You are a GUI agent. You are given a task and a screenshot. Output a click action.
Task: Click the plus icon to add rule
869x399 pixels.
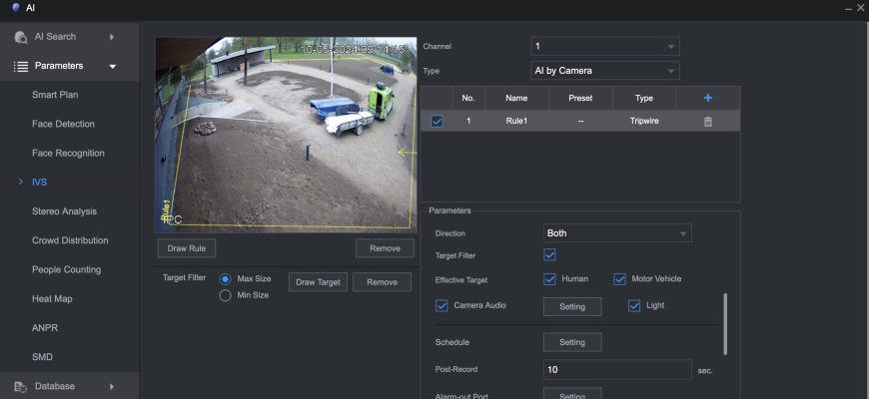pos(708,98)
